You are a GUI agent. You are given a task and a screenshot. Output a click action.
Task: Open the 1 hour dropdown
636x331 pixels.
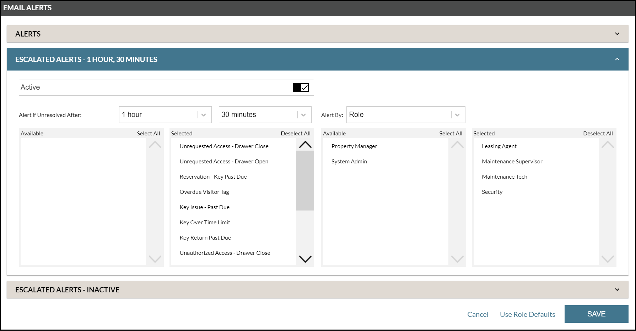[165, 114]
